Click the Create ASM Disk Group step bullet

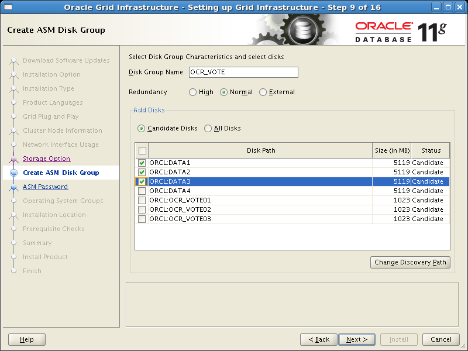(13, 173)
